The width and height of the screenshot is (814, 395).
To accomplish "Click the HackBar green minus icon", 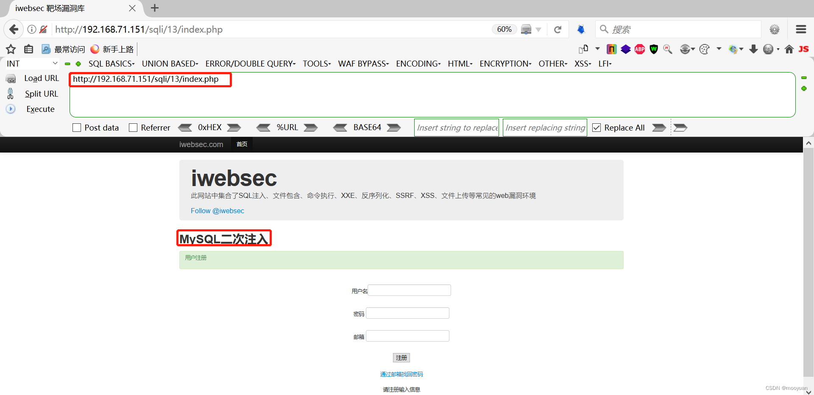I will point(67,64).
